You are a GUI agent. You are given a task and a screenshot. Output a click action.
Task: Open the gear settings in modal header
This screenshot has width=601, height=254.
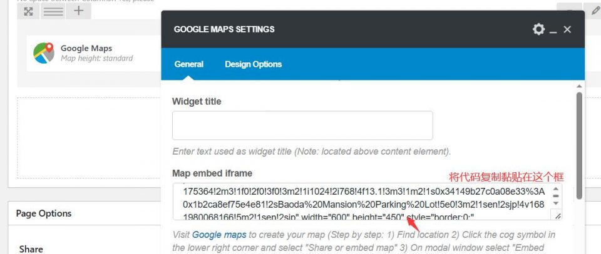pos(538,29)
